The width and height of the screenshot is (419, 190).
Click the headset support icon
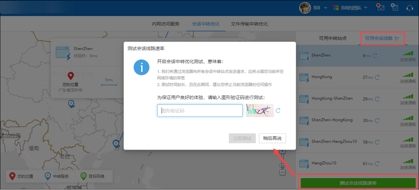tap(409, 7)
